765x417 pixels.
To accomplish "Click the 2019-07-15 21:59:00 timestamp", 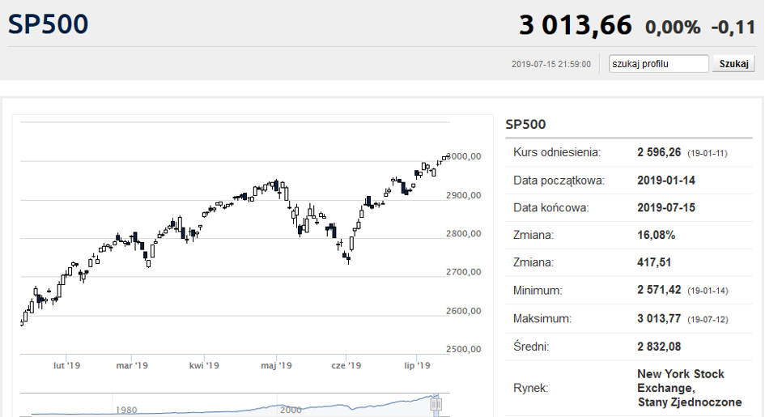I will click(x=550, y=64).
